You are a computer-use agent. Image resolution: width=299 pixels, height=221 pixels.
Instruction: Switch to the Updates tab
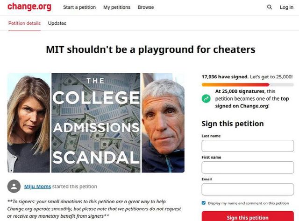pyautogui.click(x=57, y=23)
